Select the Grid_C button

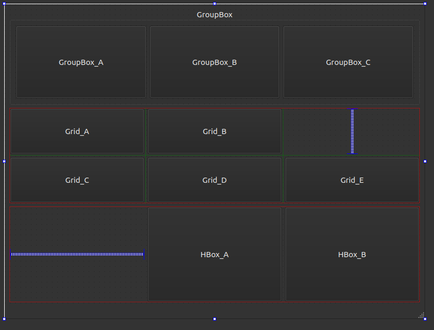[77, 180]
